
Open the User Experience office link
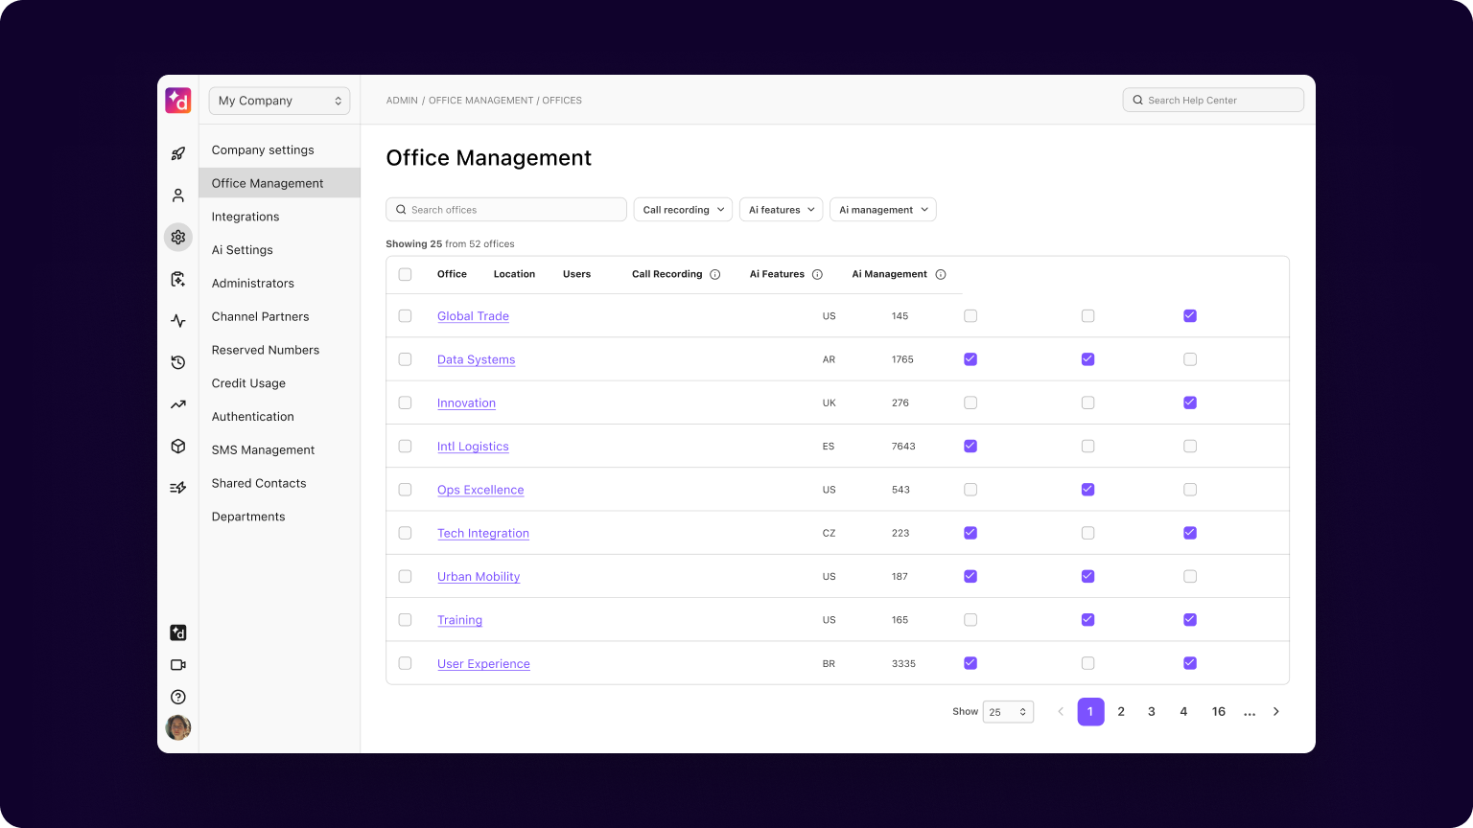pyautogui.click(x=483, y=663)
